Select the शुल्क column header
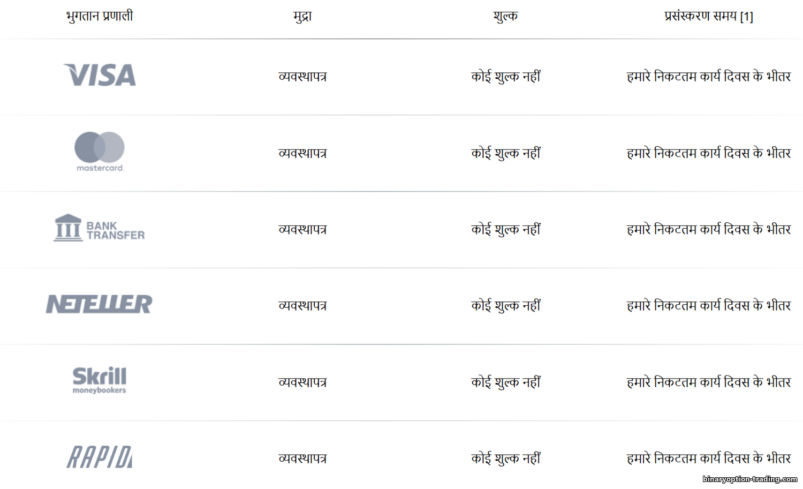The image size is (803, 489). [x=505, y=16]
